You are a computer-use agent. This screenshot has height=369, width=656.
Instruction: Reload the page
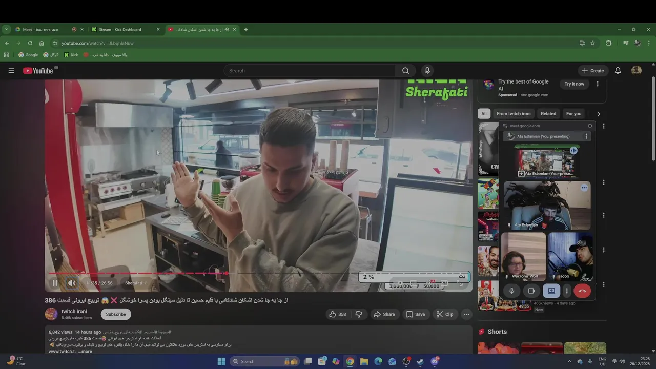point(30,43)
